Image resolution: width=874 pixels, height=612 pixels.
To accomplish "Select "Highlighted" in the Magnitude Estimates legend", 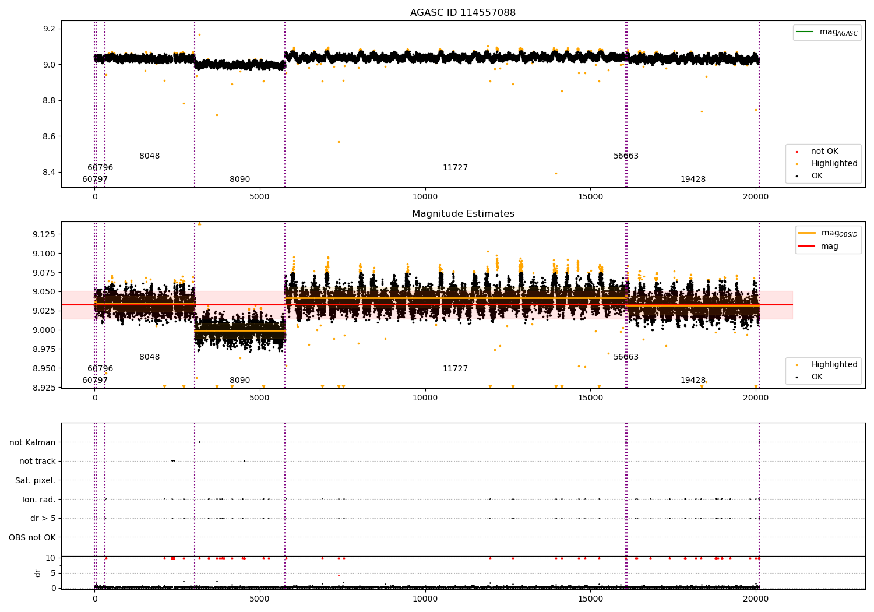I will 834,365.
